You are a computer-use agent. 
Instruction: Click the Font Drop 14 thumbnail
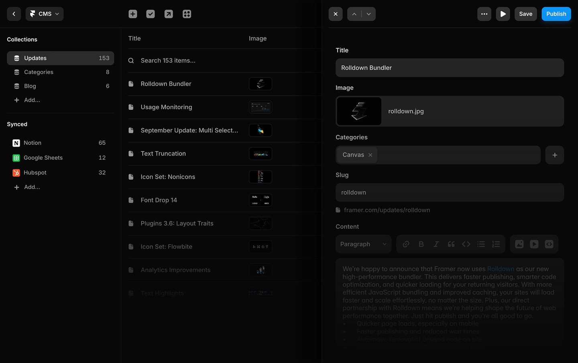tap(261, 200)
